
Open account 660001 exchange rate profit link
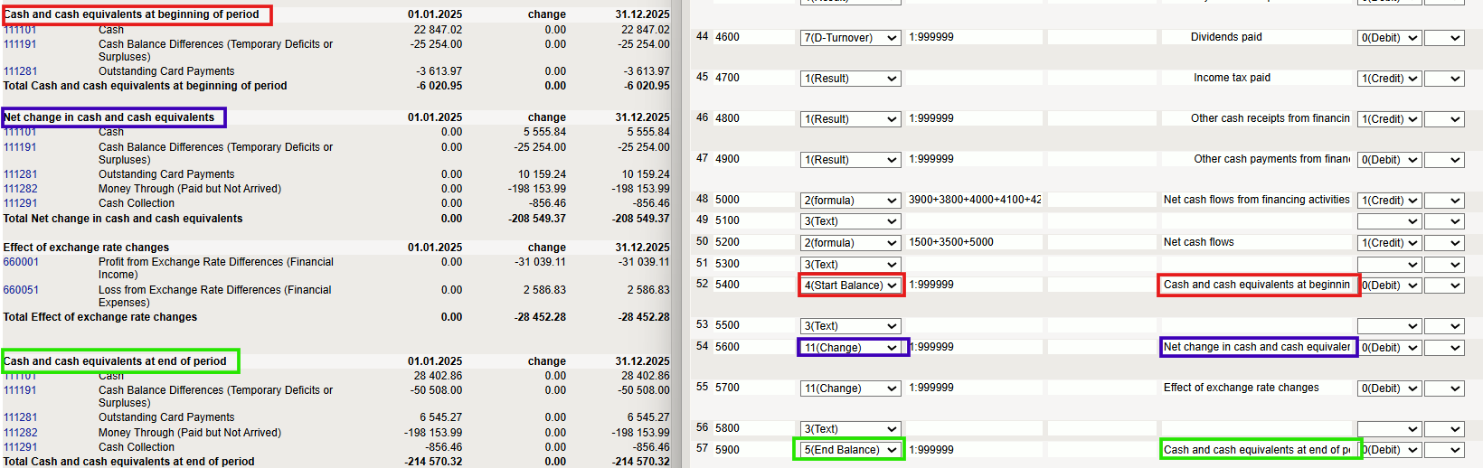[21, 262]
